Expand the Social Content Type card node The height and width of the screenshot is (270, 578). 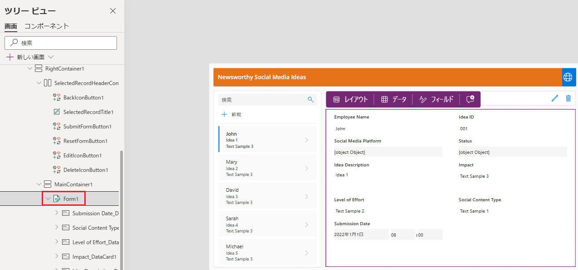(x=57, y=227)
